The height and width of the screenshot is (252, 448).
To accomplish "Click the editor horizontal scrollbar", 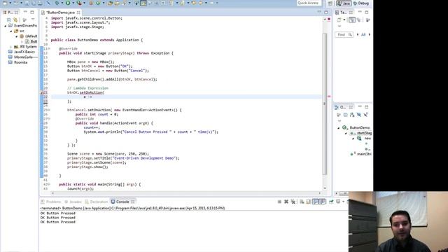I will tap(185, 193).
